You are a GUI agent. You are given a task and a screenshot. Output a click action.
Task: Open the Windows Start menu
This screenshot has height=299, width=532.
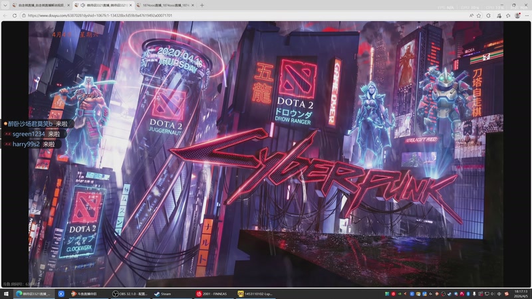(6, 294)
